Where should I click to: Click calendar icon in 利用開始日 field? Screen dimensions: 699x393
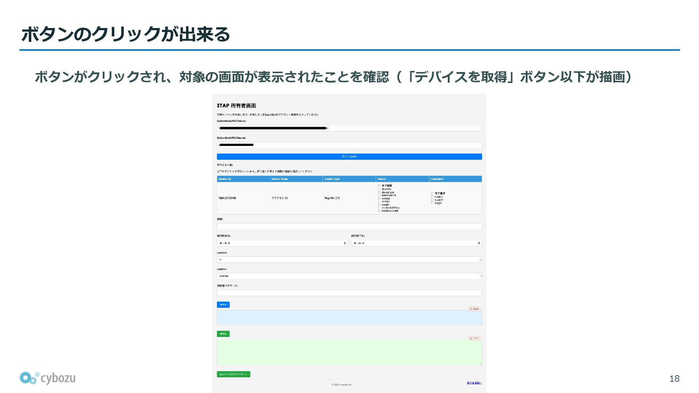[345, 243]
